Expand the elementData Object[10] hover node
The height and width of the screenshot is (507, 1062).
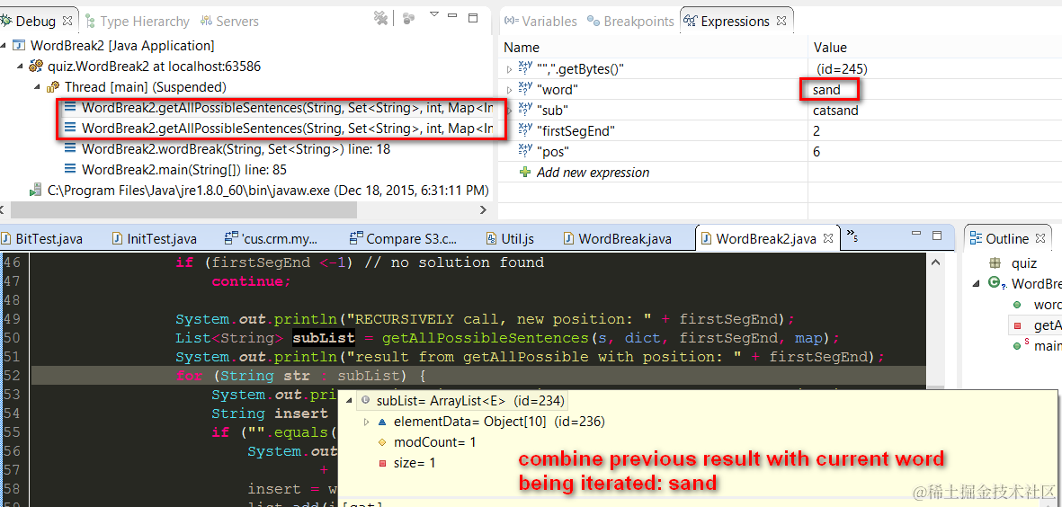(x=367, y=422)
